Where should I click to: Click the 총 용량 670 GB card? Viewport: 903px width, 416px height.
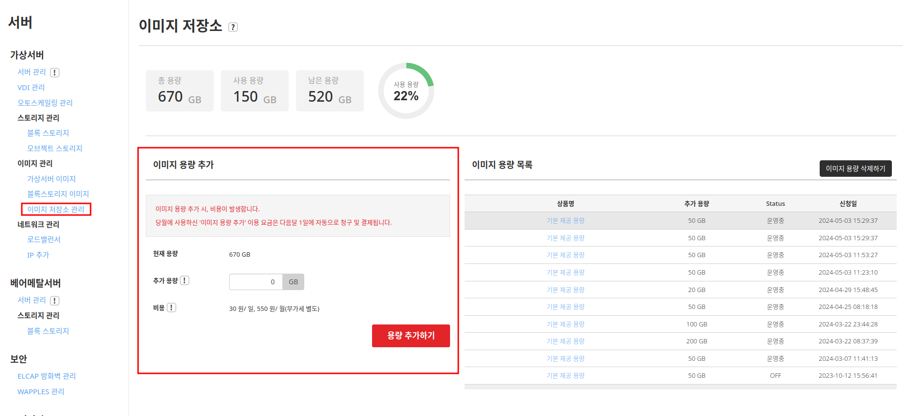(180, 91)
